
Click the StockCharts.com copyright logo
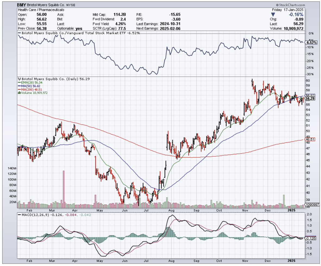pos(290,5)
